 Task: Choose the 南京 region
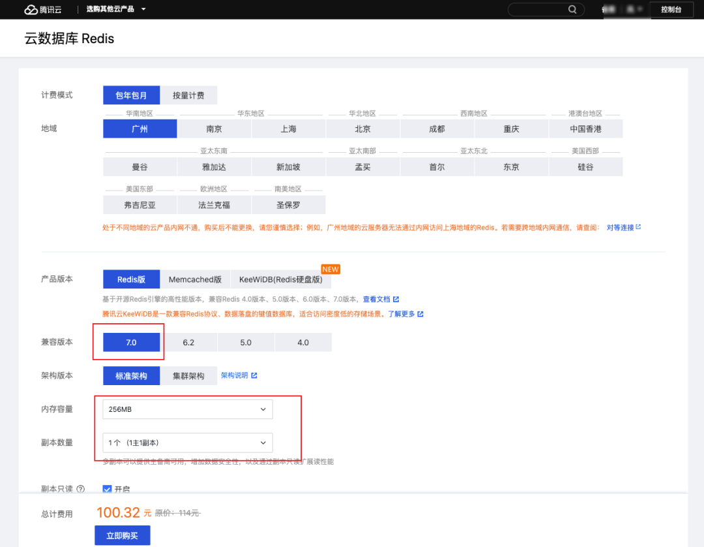point(214,129)
